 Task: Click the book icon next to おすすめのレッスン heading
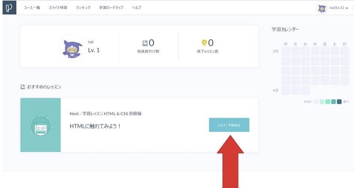pyautogui.click(x=22, y=87)
